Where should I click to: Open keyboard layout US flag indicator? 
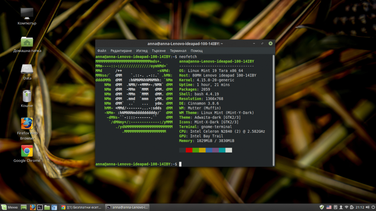pyautogui.click(x=329, y=207)
